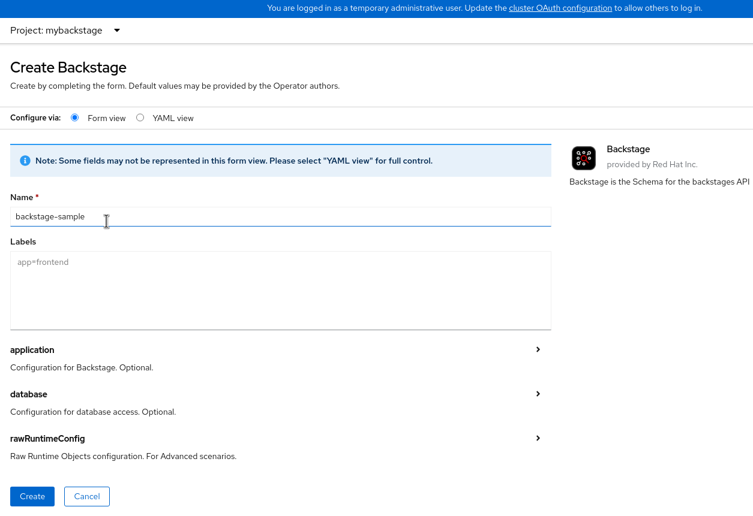Screen dimensions: 753x516
Task: Click the Labels input area
Action: pos(280,290)
